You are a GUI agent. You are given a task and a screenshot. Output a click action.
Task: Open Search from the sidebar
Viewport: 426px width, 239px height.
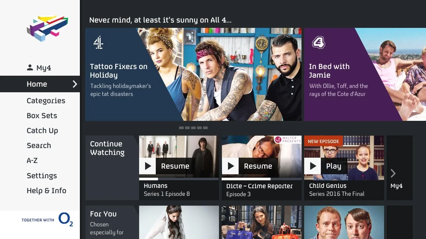39,145
